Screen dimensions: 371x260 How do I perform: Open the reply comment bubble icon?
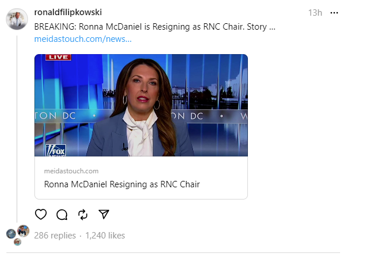tap(62, 214)
